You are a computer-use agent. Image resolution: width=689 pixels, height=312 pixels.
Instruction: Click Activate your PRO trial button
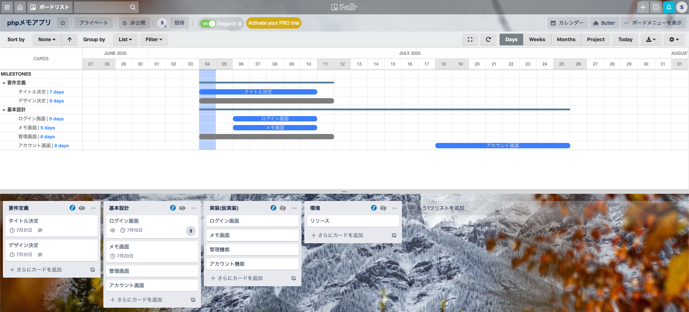[x=273, y=23]
